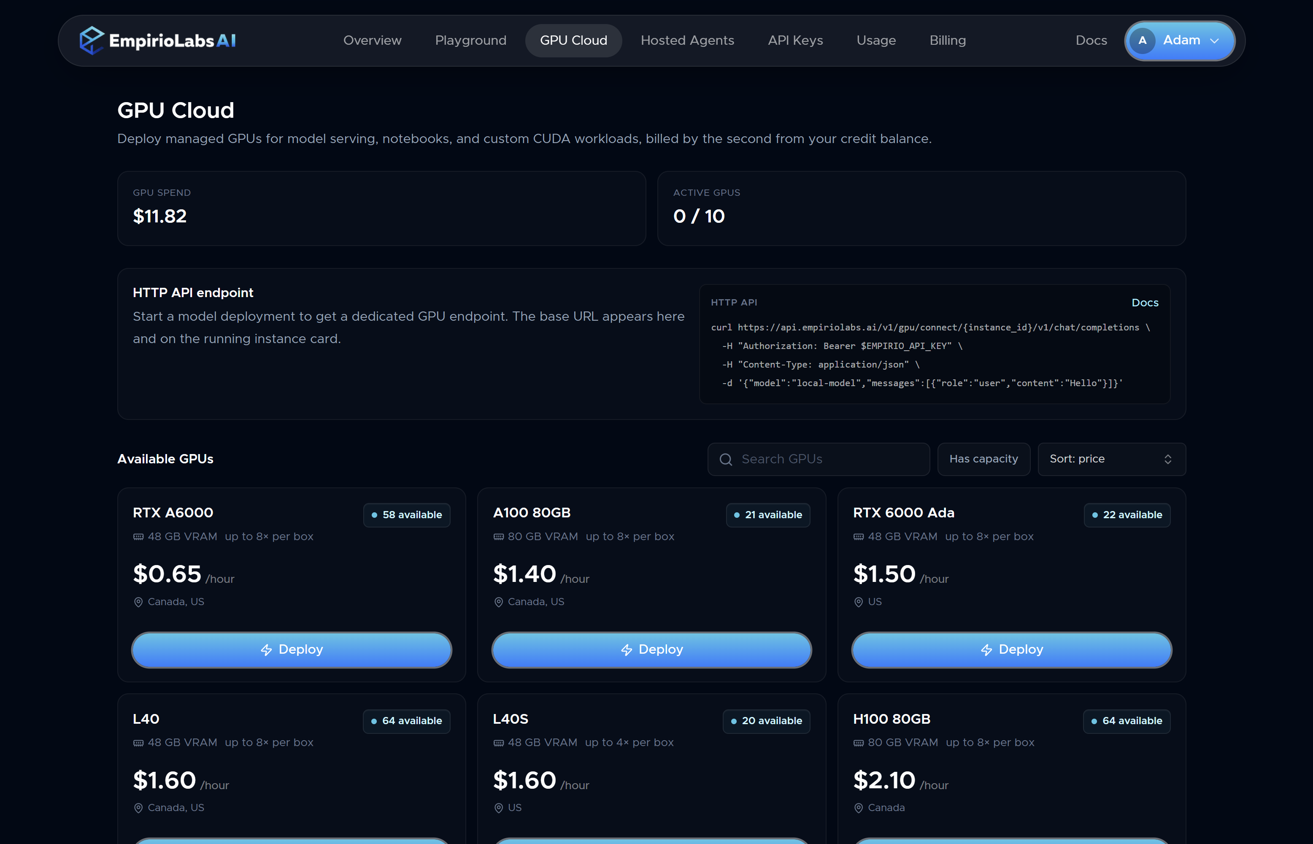Open the Adam account dropdown

click(1179, 41)
